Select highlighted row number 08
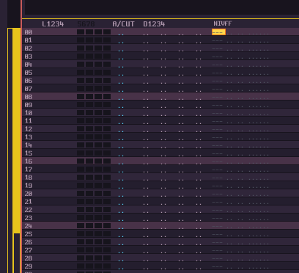Viewport: 299px width, 273px height. [29, 97]
